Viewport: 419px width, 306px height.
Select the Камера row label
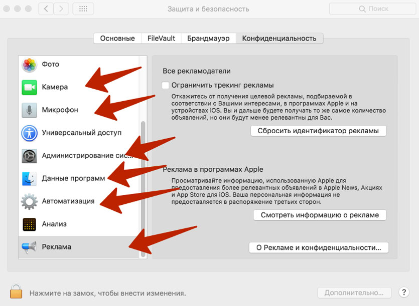coord(55,87)
